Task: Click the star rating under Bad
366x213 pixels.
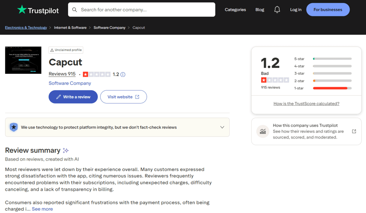Action: (x=275, y=80)
